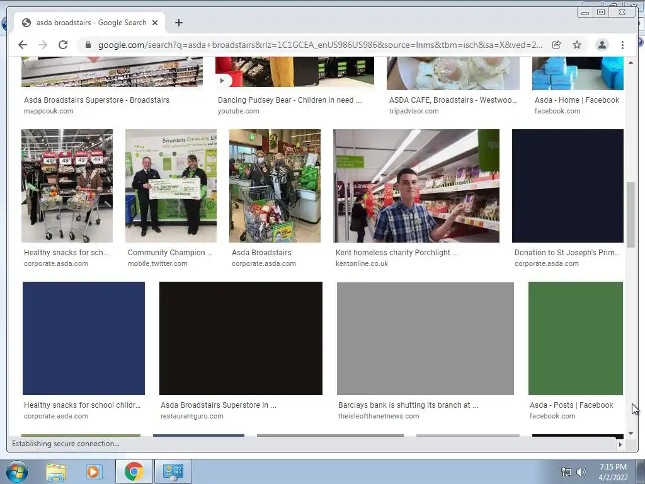
Task: Click Barclays bank is shutting its branch caption
Action: [x=408, y=405]
